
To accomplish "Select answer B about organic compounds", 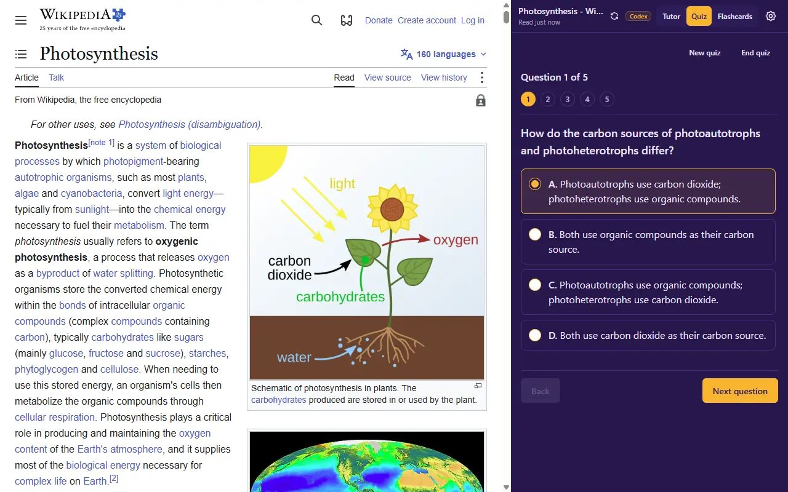I will [648, 242].
